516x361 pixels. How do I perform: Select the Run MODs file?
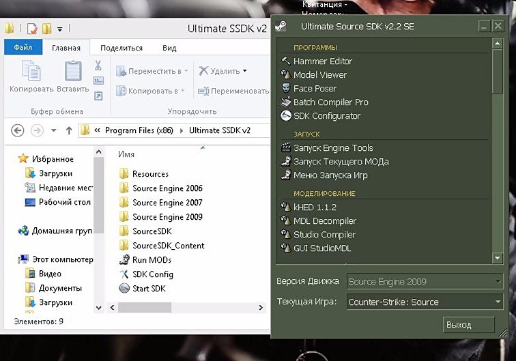coord(145,260)
